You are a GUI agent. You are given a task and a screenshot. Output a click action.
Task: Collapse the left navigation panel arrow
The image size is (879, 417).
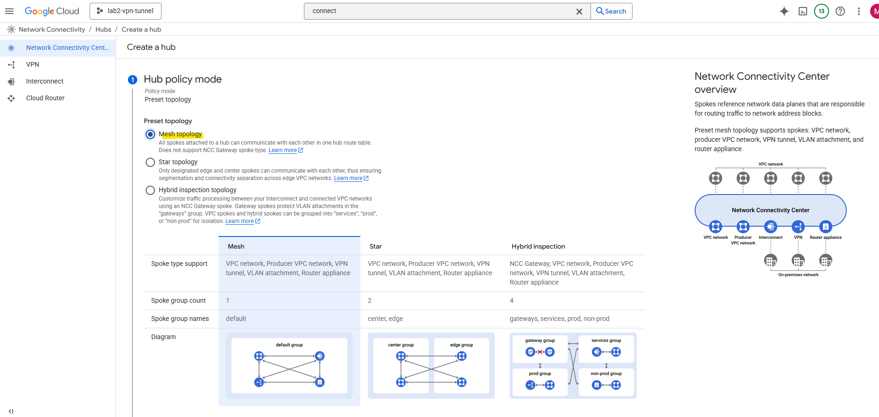click(11, 411)
